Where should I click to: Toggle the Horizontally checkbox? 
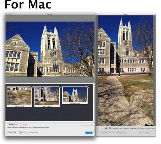click(x=29, y=133)
